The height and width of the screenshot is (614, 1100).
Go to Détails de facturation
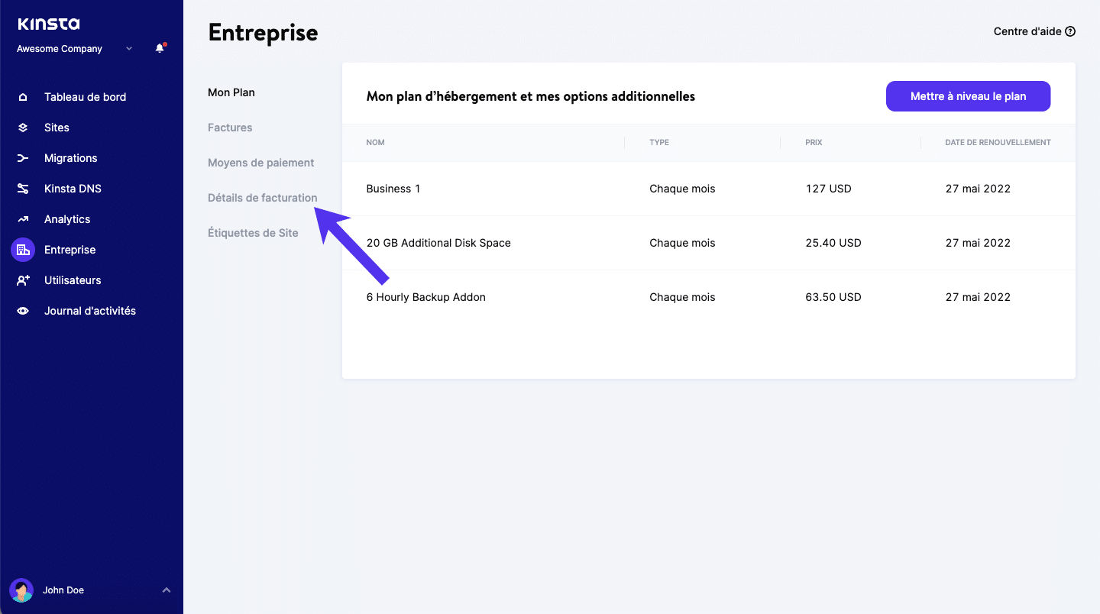(262, 198)
